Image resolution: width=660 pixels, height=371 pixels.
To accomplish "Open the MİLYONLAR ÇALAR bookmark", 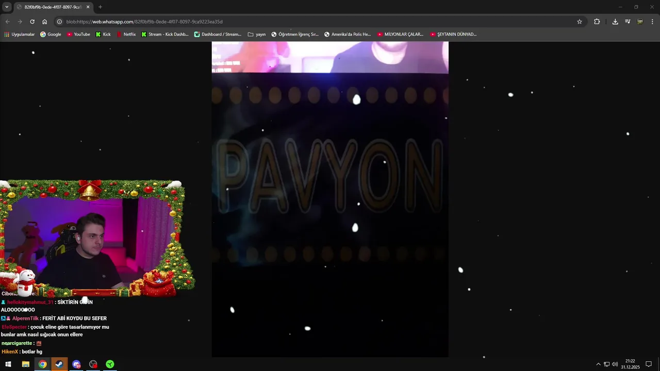I will (400, 35).
